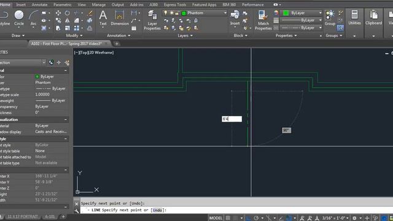Click the MODEL button in status bar

[x=216, y=219]
